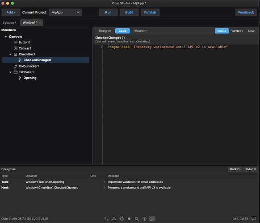Viewport: 260px width, 223px height.
Task: Toggle the Todo (1) pragma filter
Action: (x=250, y=169)
